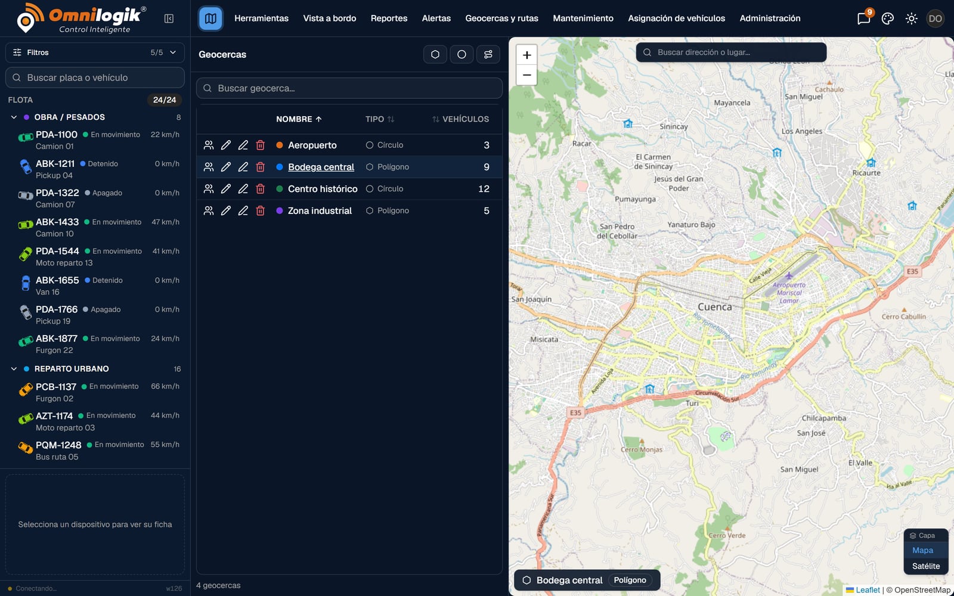The width and height of the screenshot is (954, 596).
Task: Assign vehicles to Zona industrial geofence
Action: [209, 210]
